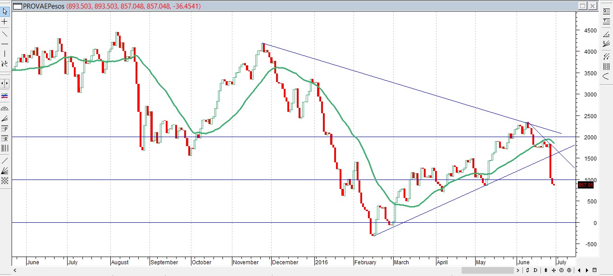Select the arrow pointer tool
The image size is (613, 276).
pos(5,11)
